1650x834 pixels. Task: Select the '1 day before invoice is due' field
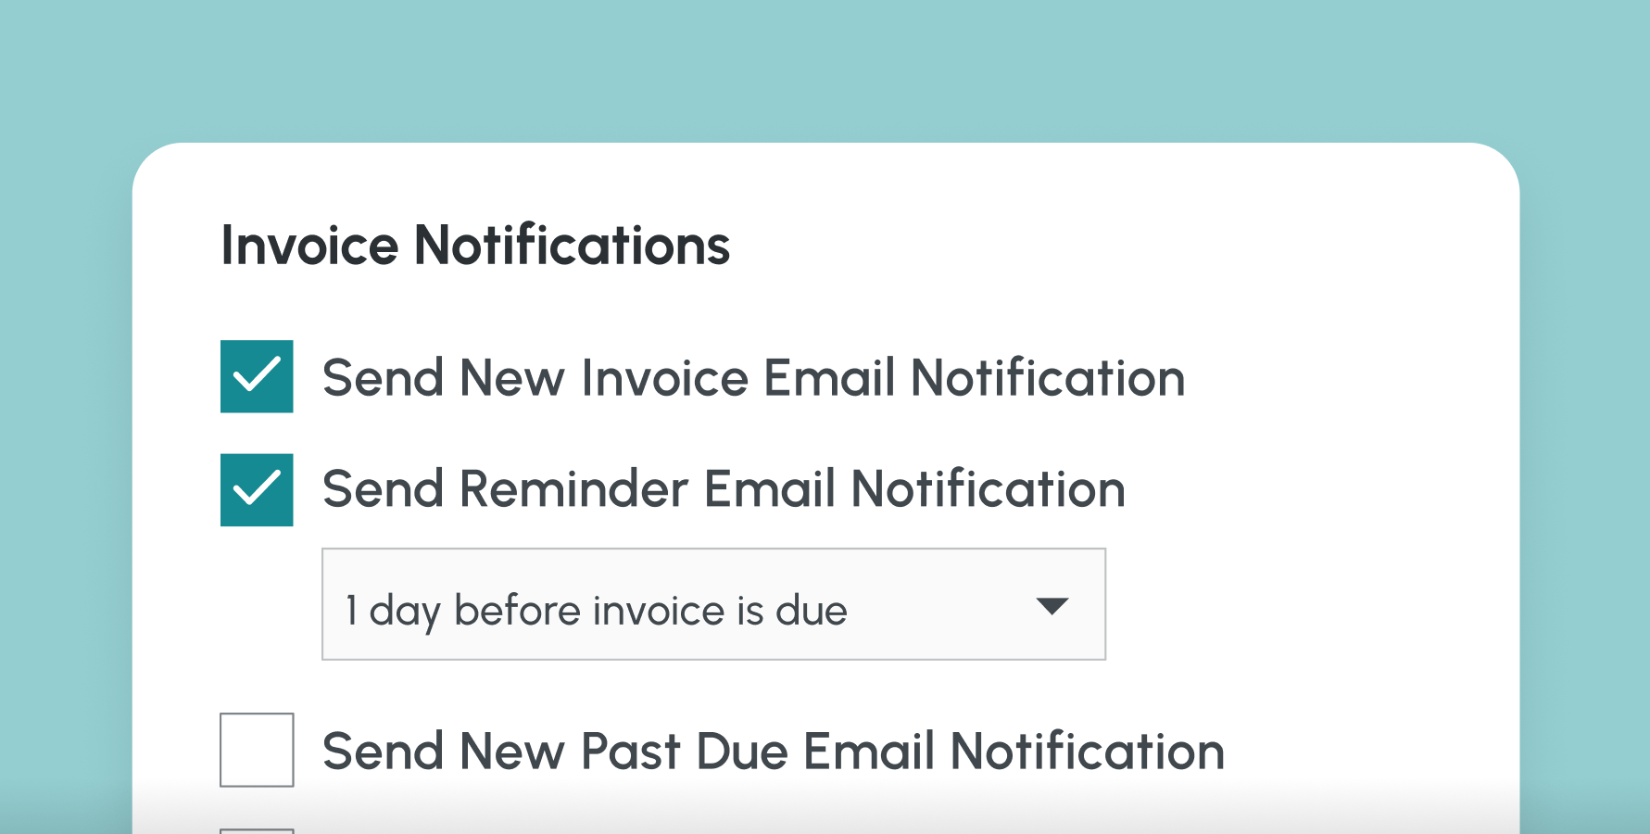pos(713,604)
